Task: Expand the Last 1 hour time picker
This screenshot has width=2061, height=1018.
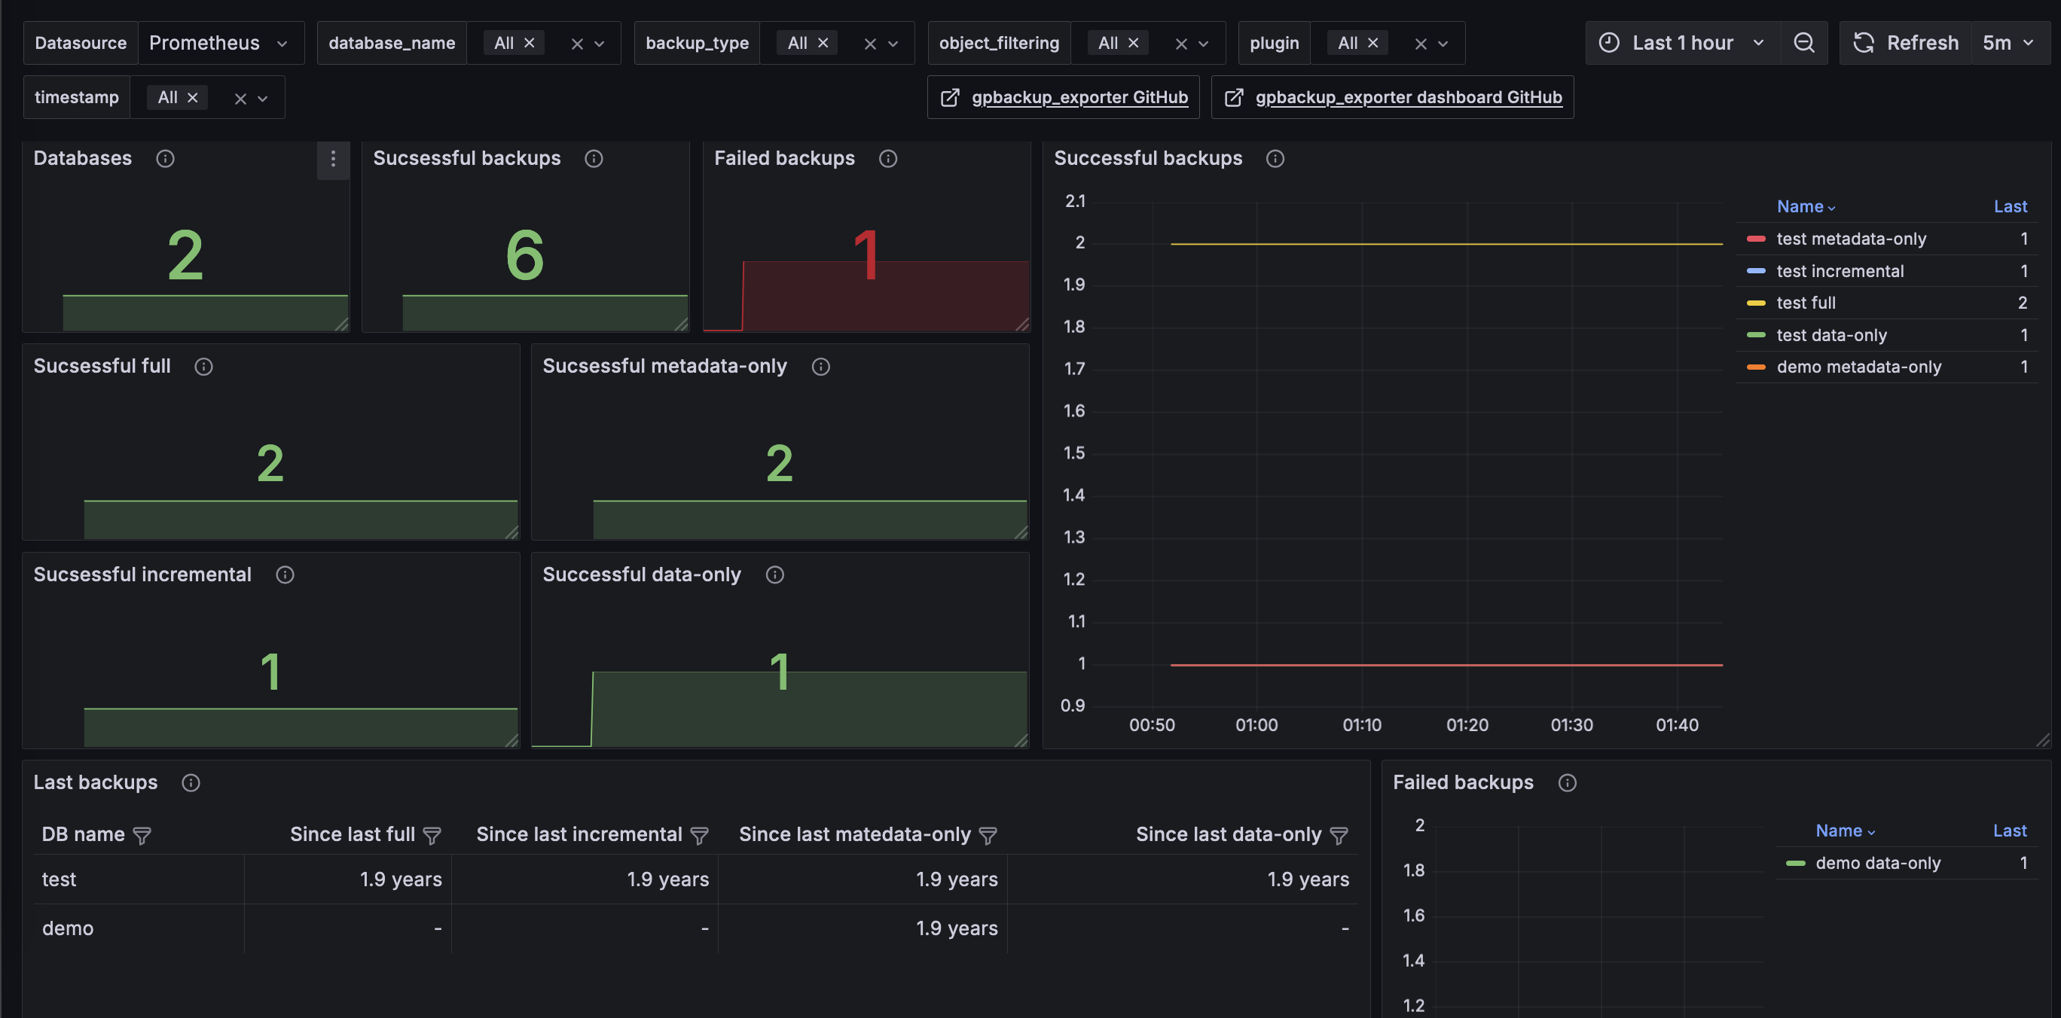Action: 1682,42
